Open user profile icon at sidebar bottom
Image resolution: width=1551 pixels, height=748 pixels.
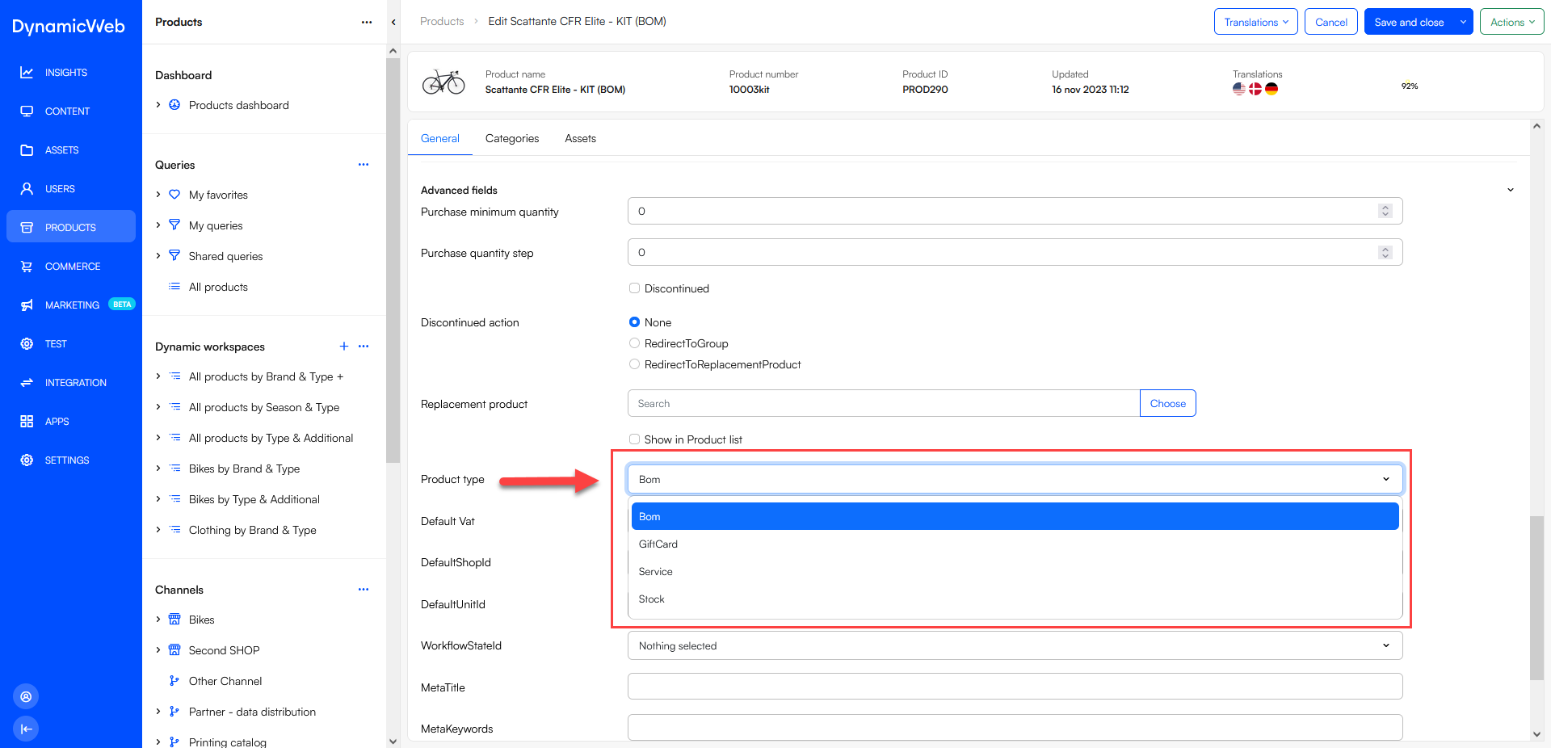[26, 696]
